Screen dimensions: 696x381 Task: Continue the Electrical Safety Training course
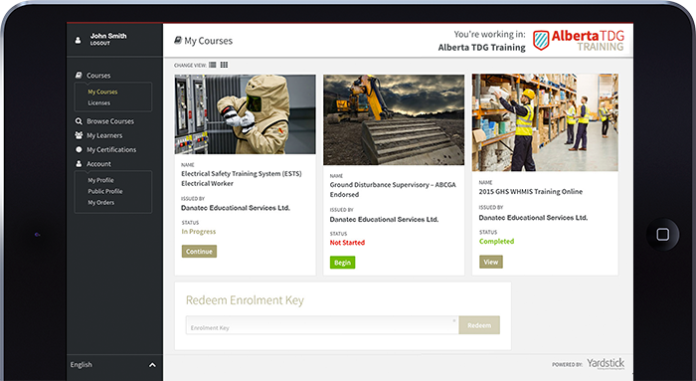coord(199,252)
